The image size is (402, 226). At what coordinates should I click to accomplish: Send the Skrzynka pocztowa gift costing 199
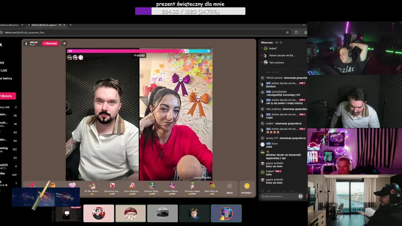point(112,188)
